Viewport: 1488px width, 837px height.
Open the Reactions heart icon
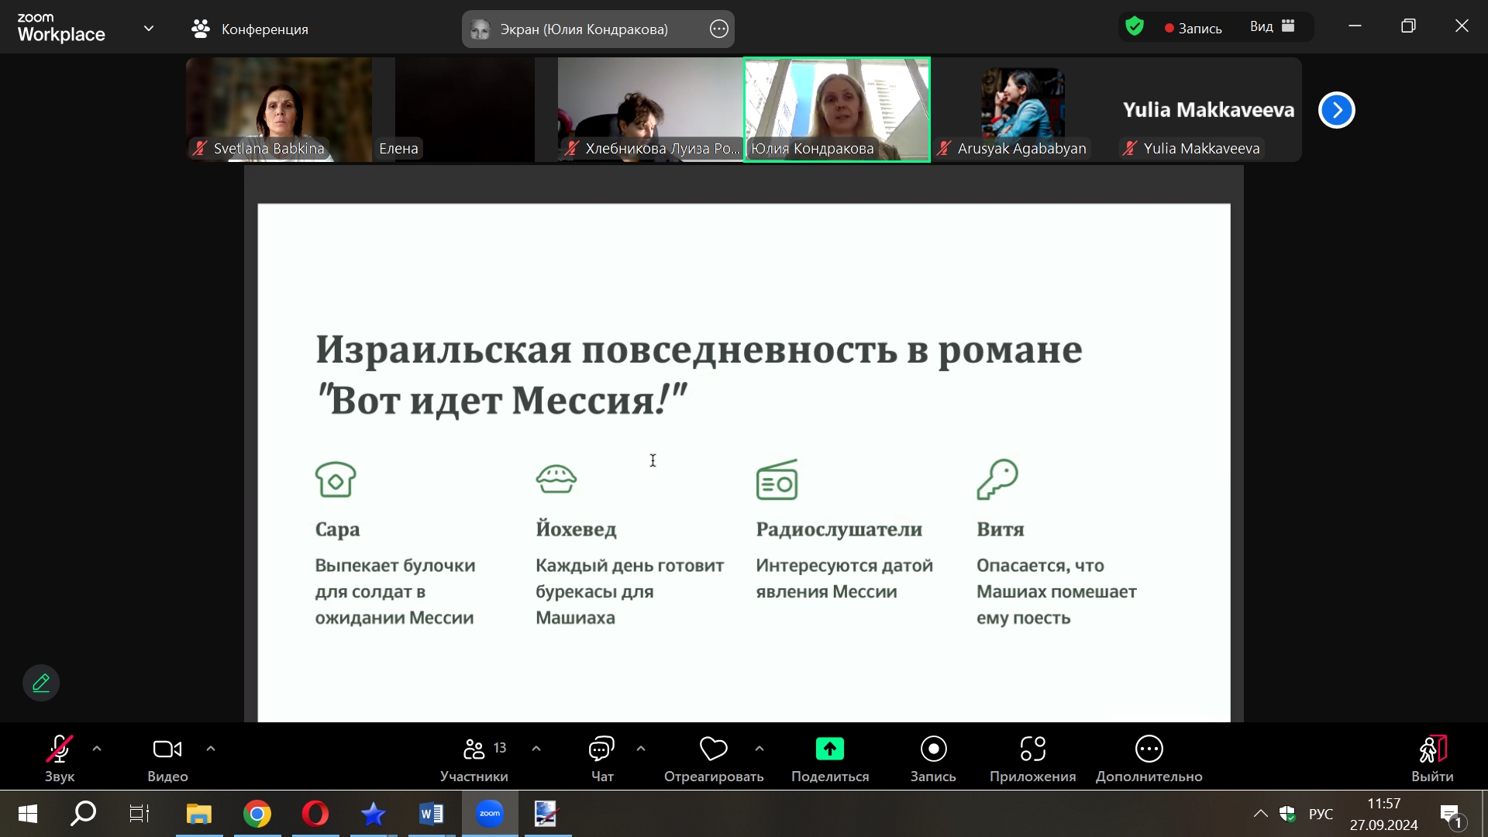[713, 749]
